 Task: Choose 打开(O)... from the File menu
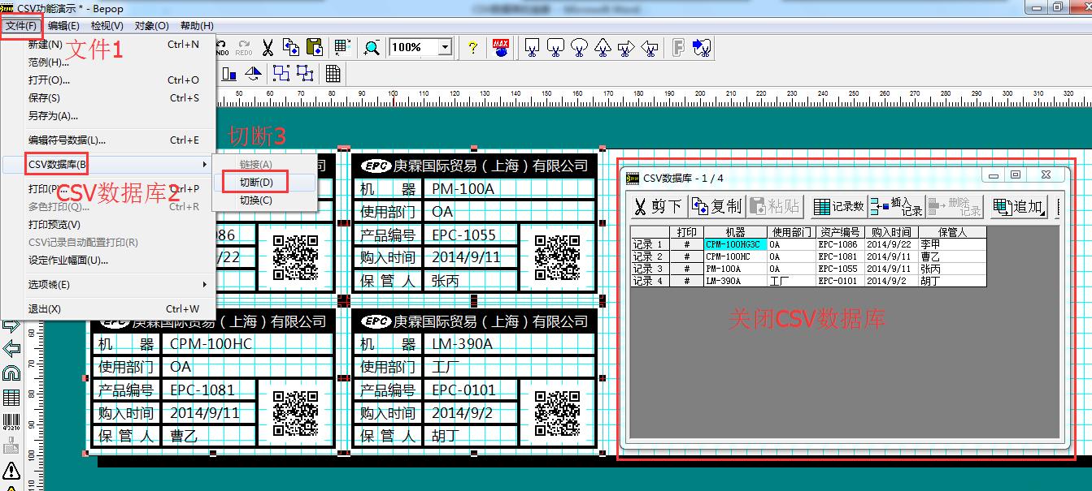coord(108,80)
